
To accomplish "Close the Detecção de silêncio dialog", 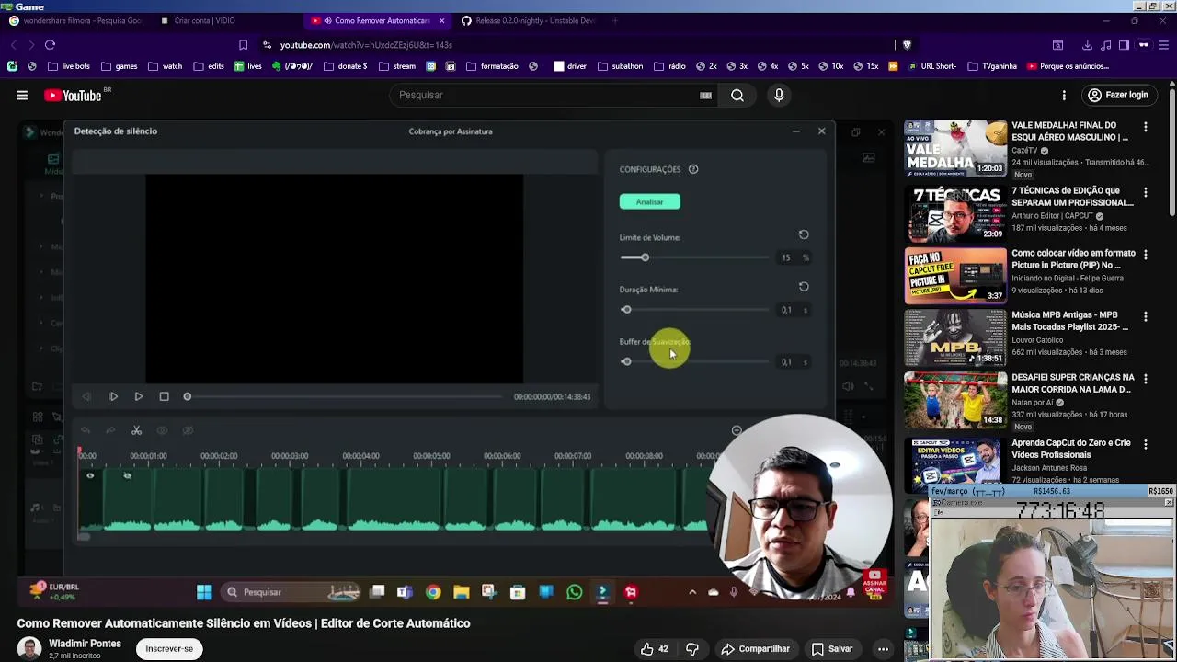I will coord(821,131).
